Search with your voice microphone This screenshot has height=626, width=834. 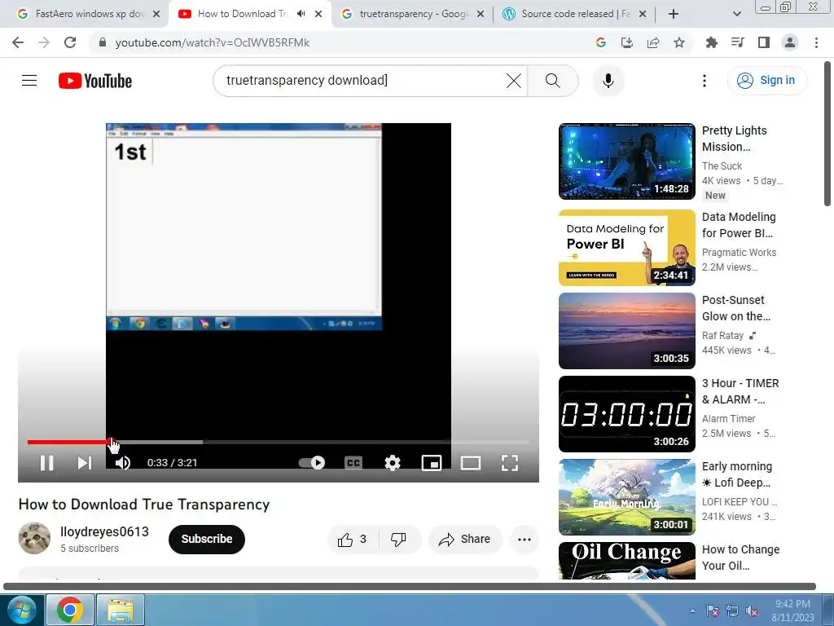coord(608,81)
